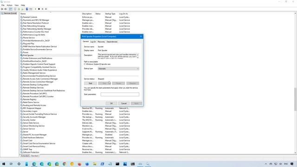Click the Restart Service toolbar icon
This screenshot has height=167, width=297.
(46, 9)
